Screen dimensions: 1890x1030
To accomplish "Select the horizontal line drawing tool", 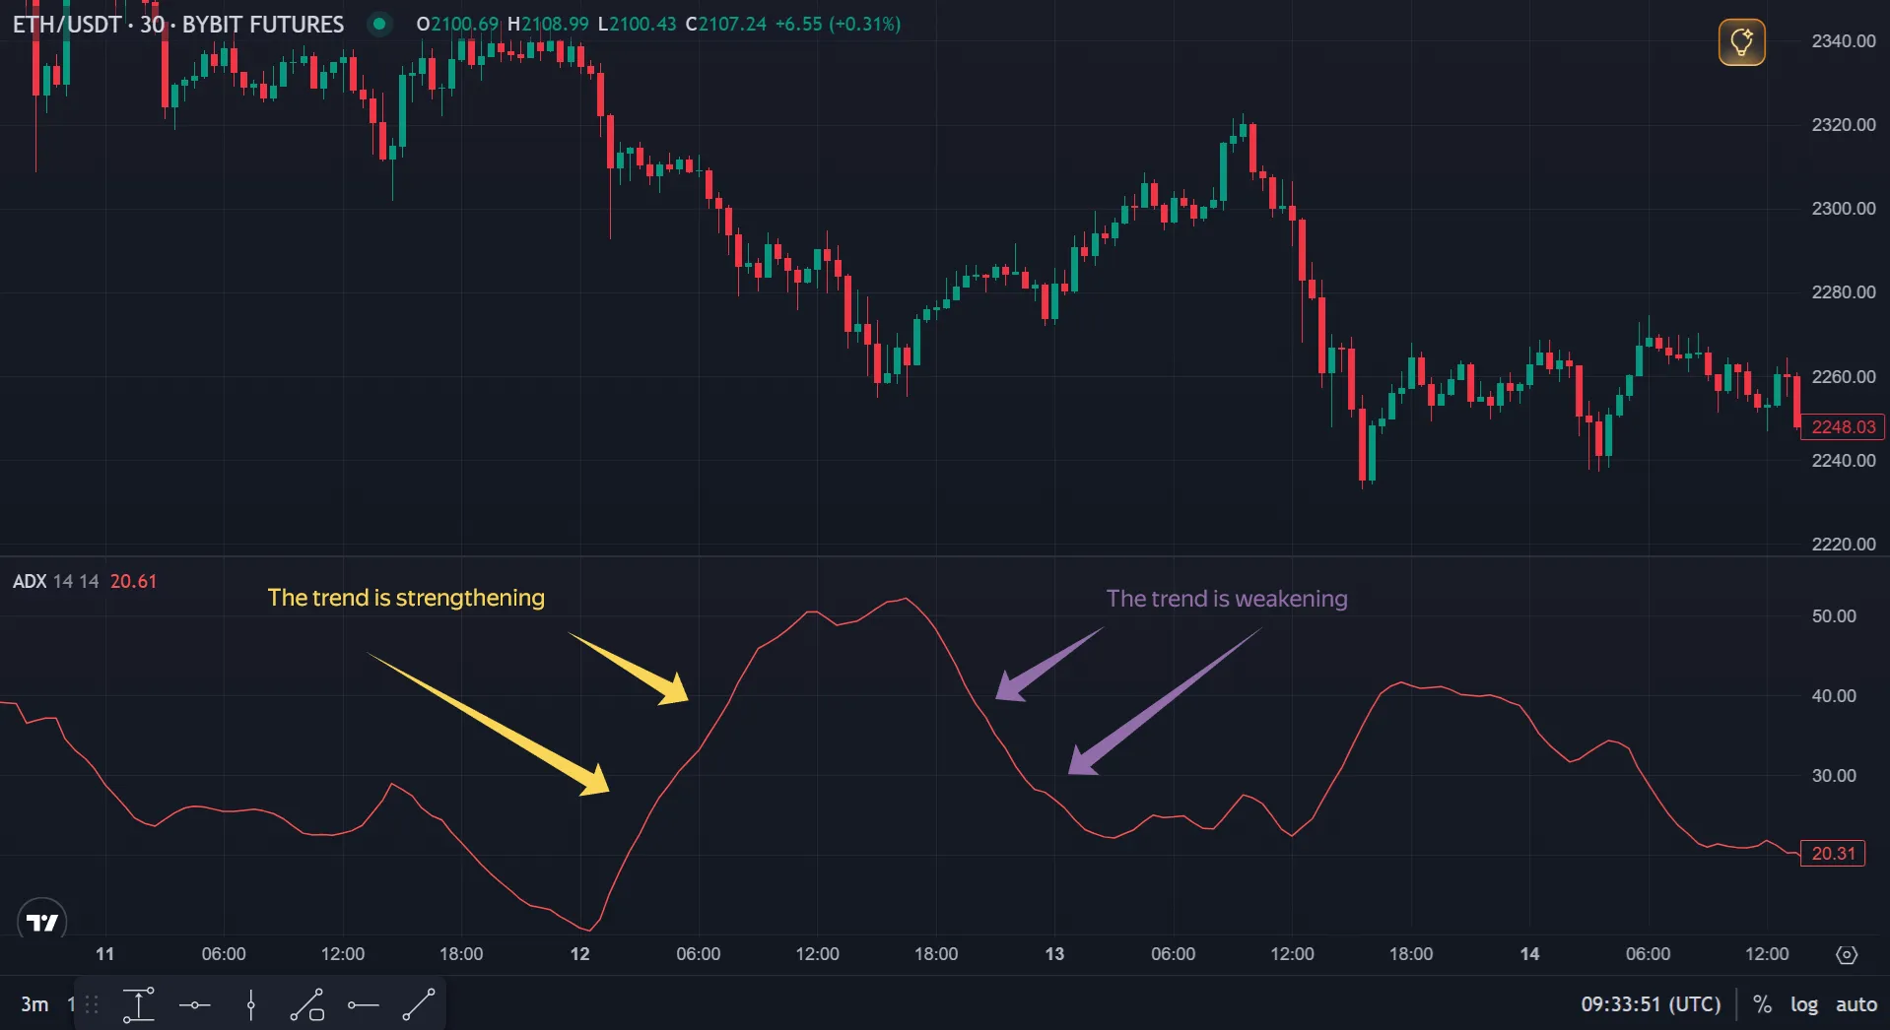I will coord(195,1005).
